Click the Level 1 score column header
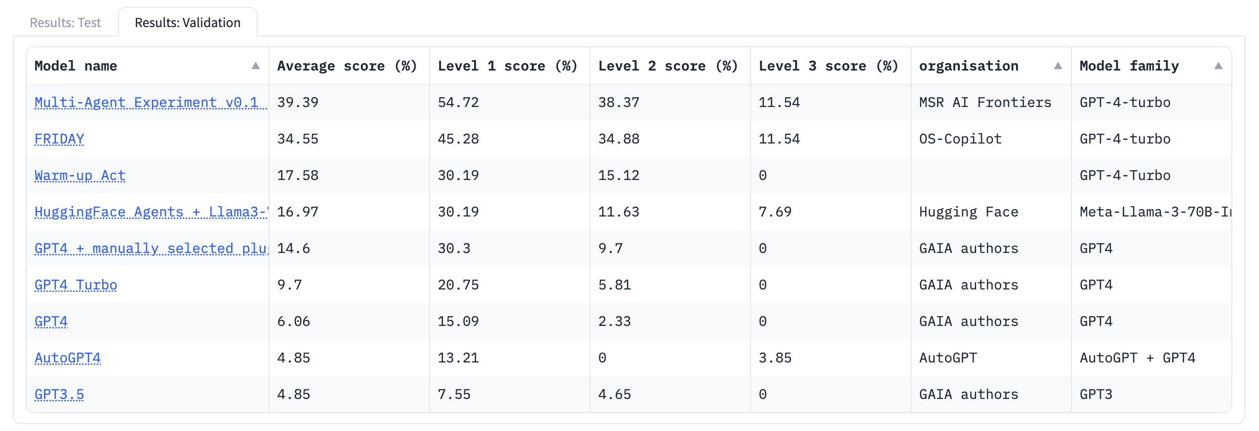 click(507, 65)
